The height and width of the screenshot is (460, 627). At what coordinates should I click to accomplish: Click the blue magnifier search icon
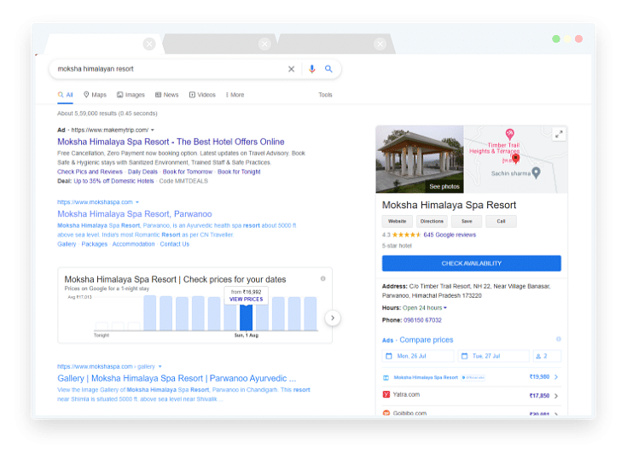[328, 69]
